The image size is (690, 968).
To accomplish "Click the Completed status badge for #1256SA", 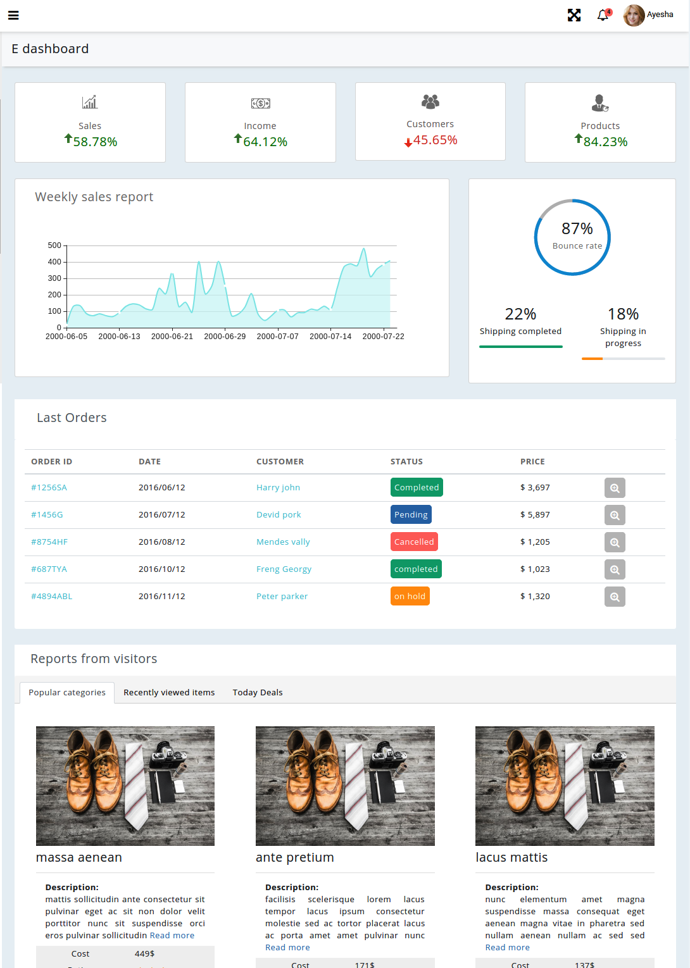I will click(x=417, y=488).
